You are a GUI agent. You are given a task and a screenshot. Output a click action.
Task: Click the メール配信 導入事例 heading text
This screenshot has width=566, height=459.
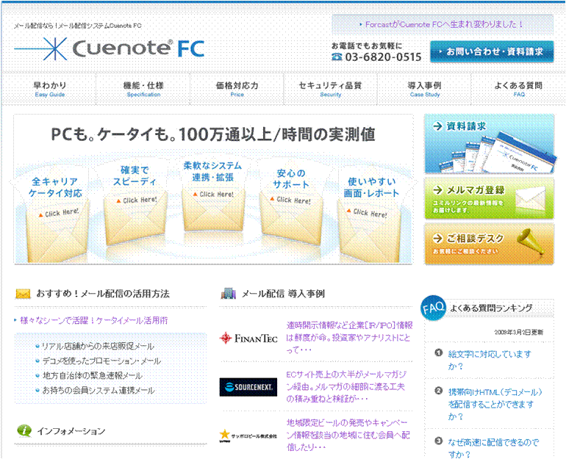283,294
